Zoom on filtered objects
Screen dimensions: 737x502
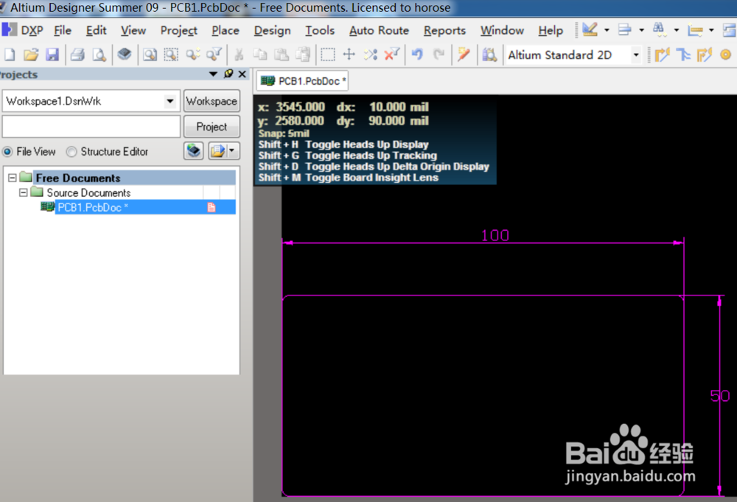[x=214, y=55]
